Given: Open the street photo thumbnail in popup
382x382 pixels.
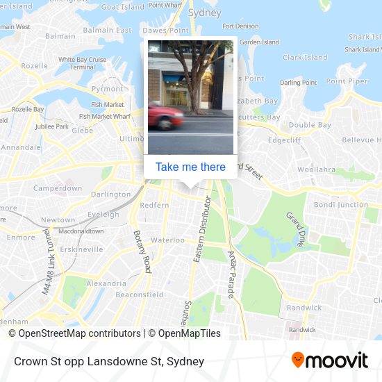Looking at the screenshot, I should (190, 97).
